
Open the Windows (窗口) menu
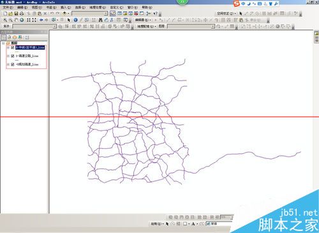[x=133, y=7]
